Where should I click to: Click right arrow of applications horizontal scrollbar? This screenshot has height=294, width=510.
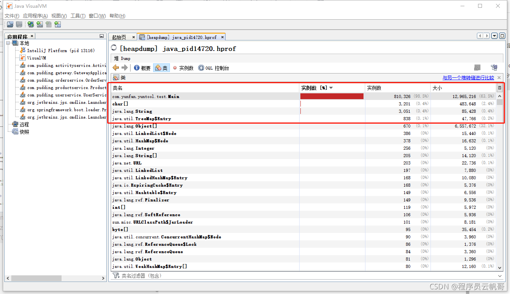[103, 278]
